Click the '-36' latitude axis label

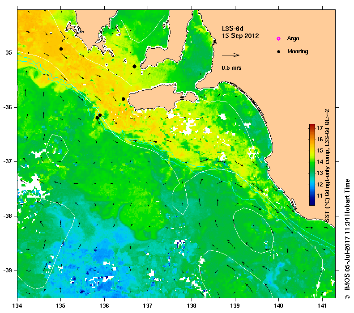[8, 107]
